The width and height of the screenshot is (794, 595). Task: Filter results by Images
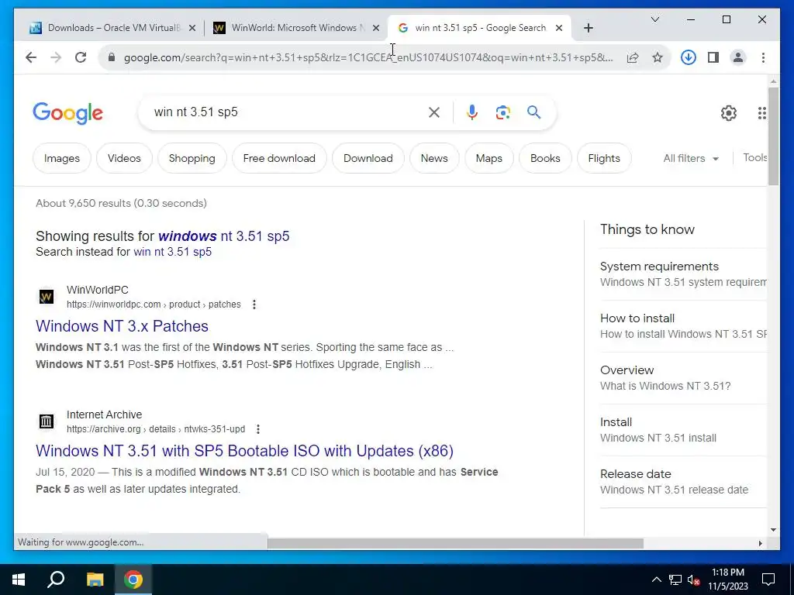[x=62, y=158]
